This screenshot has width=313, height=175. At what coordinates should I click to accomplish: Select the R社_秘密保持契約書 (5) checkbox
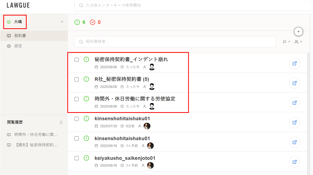[77, 79]
